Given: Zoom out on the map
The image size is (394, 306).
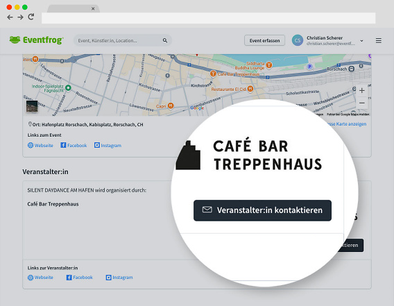Looking at the screenshot, I should [x=362, y=103].
